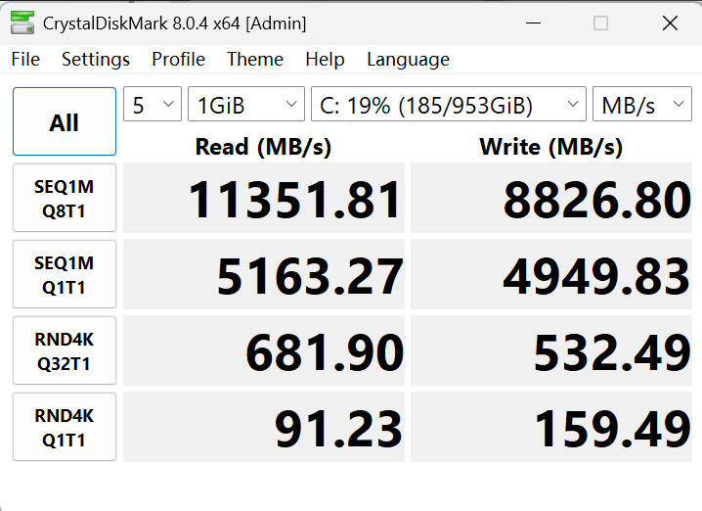Run the RND4K Q32T1 benchmark
Image resolution: width=702 pixels, height=511 pixels.
point(65,350)
